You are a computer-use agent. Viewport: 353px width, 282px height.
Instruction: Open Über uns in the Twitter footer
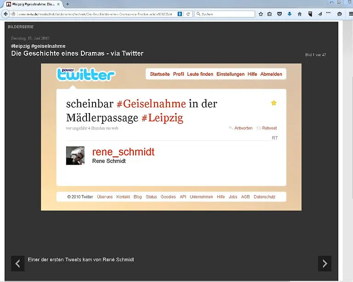(105, 196)
